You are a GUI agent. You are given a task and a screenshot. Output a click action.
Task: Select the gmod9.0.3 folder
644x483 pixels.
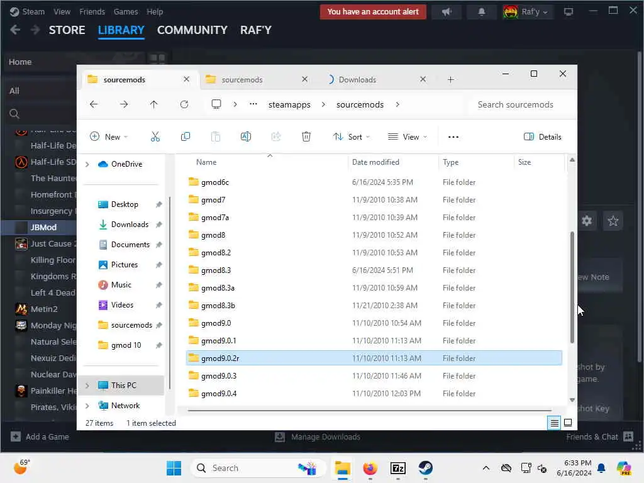(x=374, y=376)
